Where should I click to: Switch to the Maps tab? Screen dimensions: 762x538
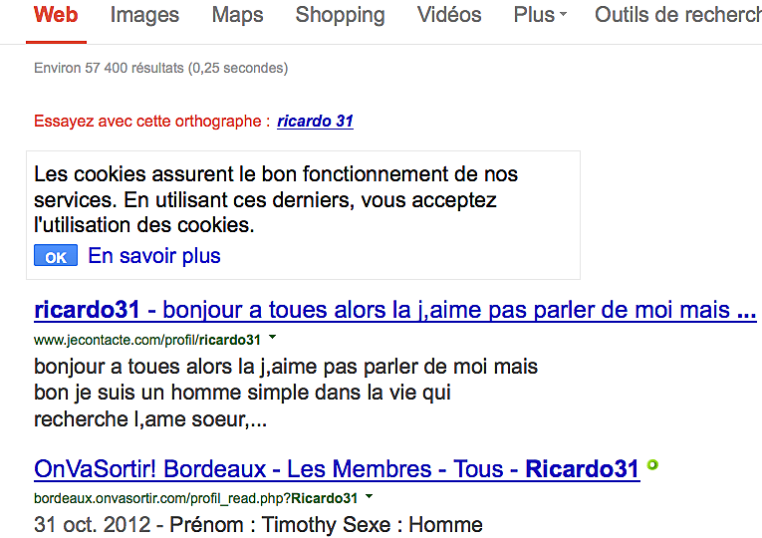pyautogui.click(x=237, y=15)
